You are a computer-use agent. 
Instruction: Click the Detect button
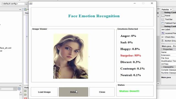tap(73, 92)
